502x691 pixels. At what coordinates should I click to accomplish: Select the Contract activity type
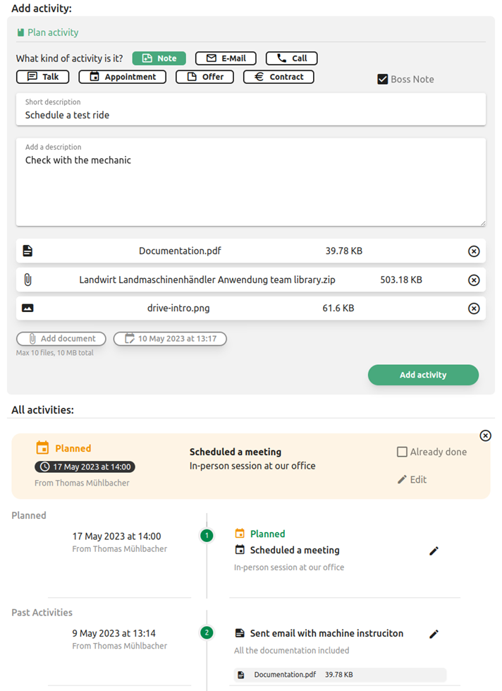[278, 76]
